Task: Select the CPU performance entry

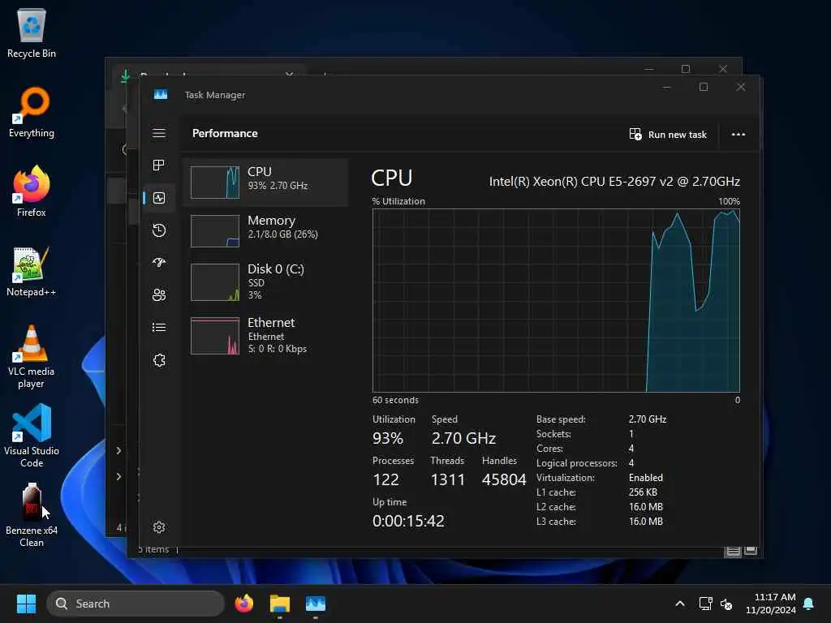Action: [265, 183]
